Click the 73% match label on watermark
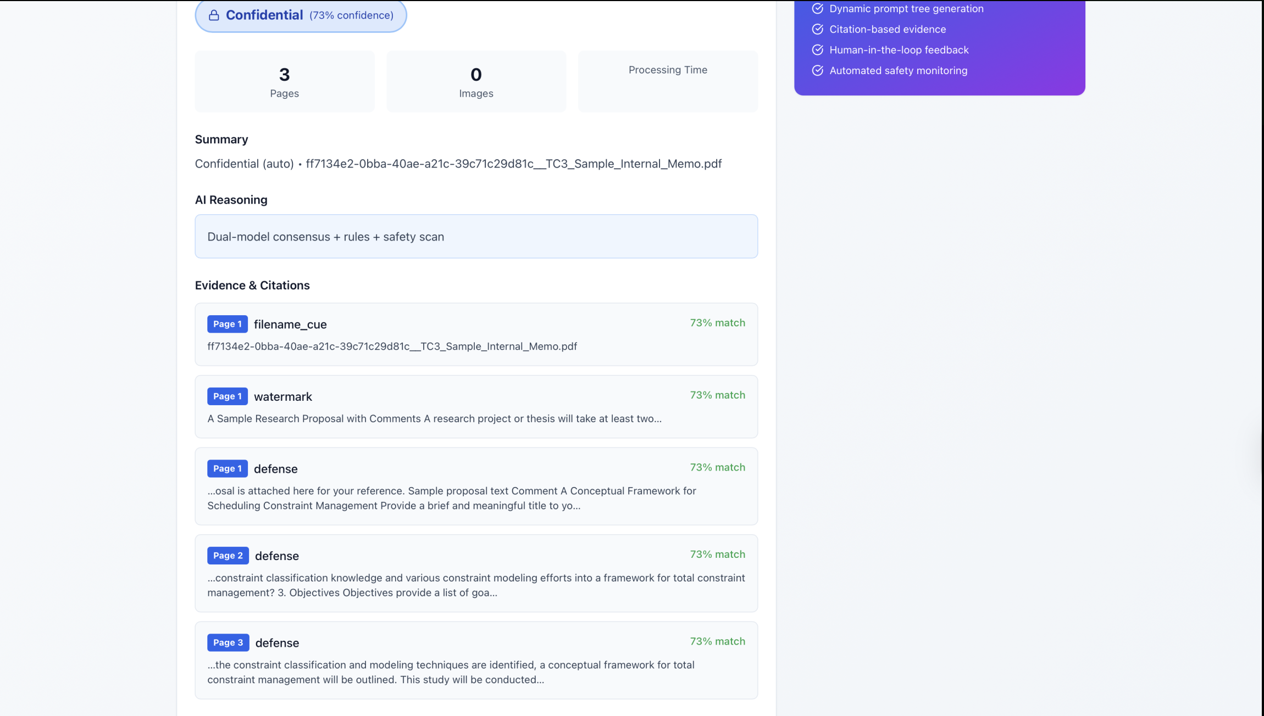This screenshot has height=716, width=1264. coord(717,395)
